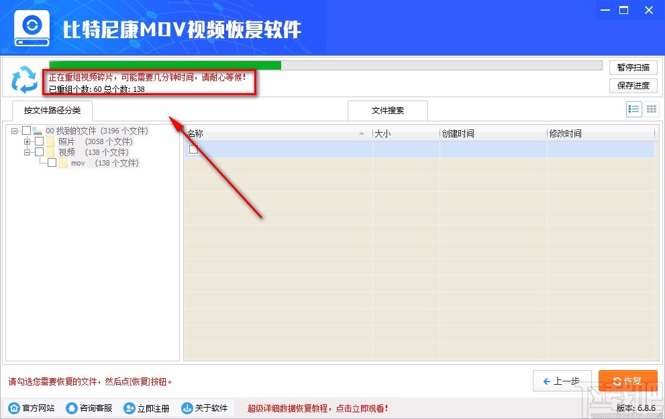Click the register now icon
This screenshot has height=419, width=665.
[x=127, y=408]
